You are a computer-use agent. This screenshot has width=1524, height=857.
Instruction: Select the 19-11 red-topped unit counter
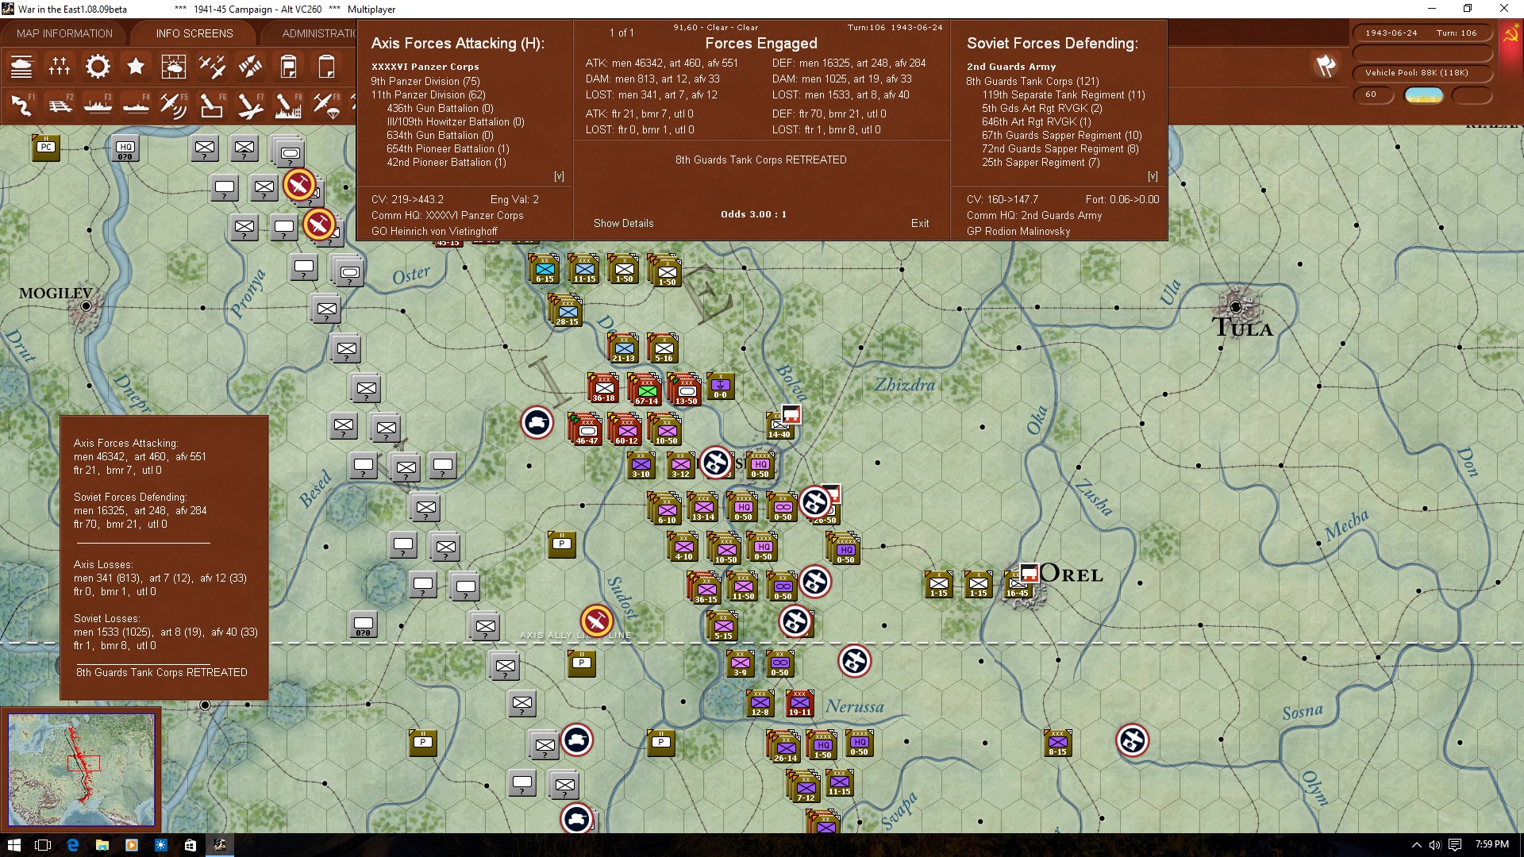point(799,703)
